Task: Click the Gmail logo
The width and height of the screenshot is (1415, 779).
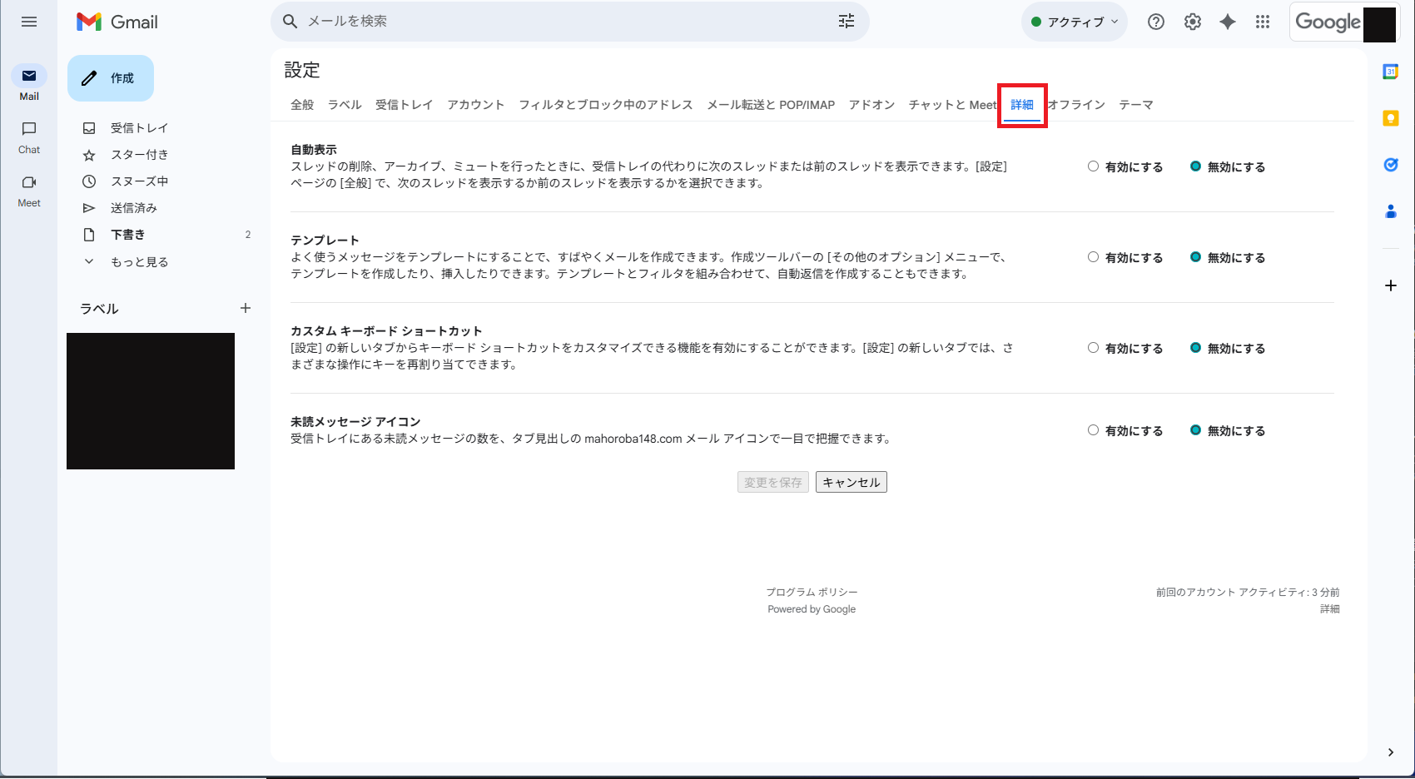Action: pyautogui.click(x=117, y=22)
